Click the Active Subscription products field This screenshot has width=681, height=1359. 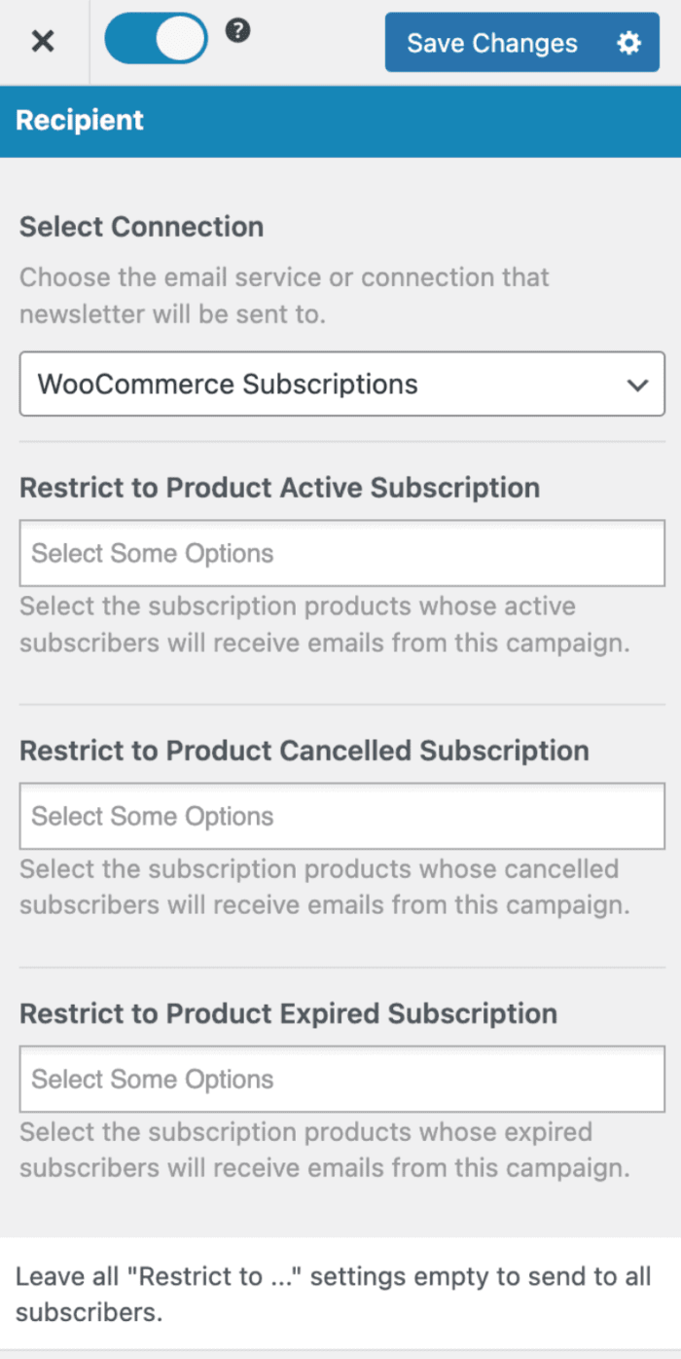point(342,553)
